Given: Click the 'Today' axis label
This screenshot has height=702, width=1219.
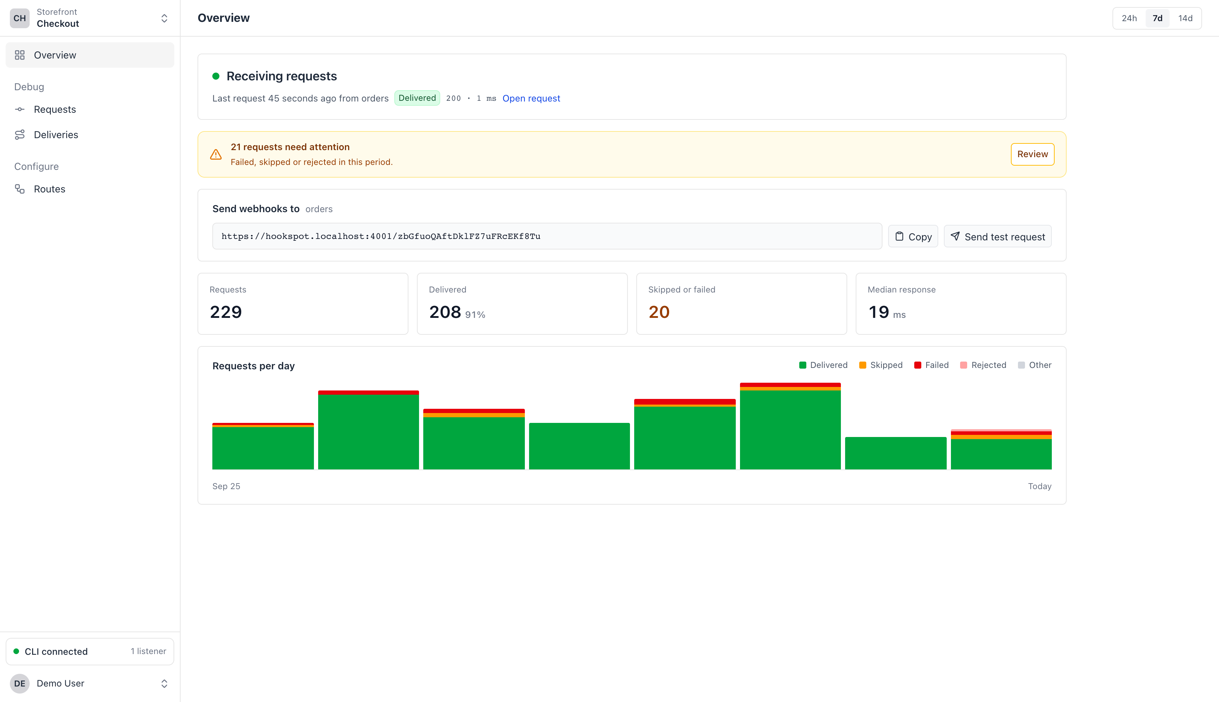Looking at the screenshot, I should (x=1039, y=486).
